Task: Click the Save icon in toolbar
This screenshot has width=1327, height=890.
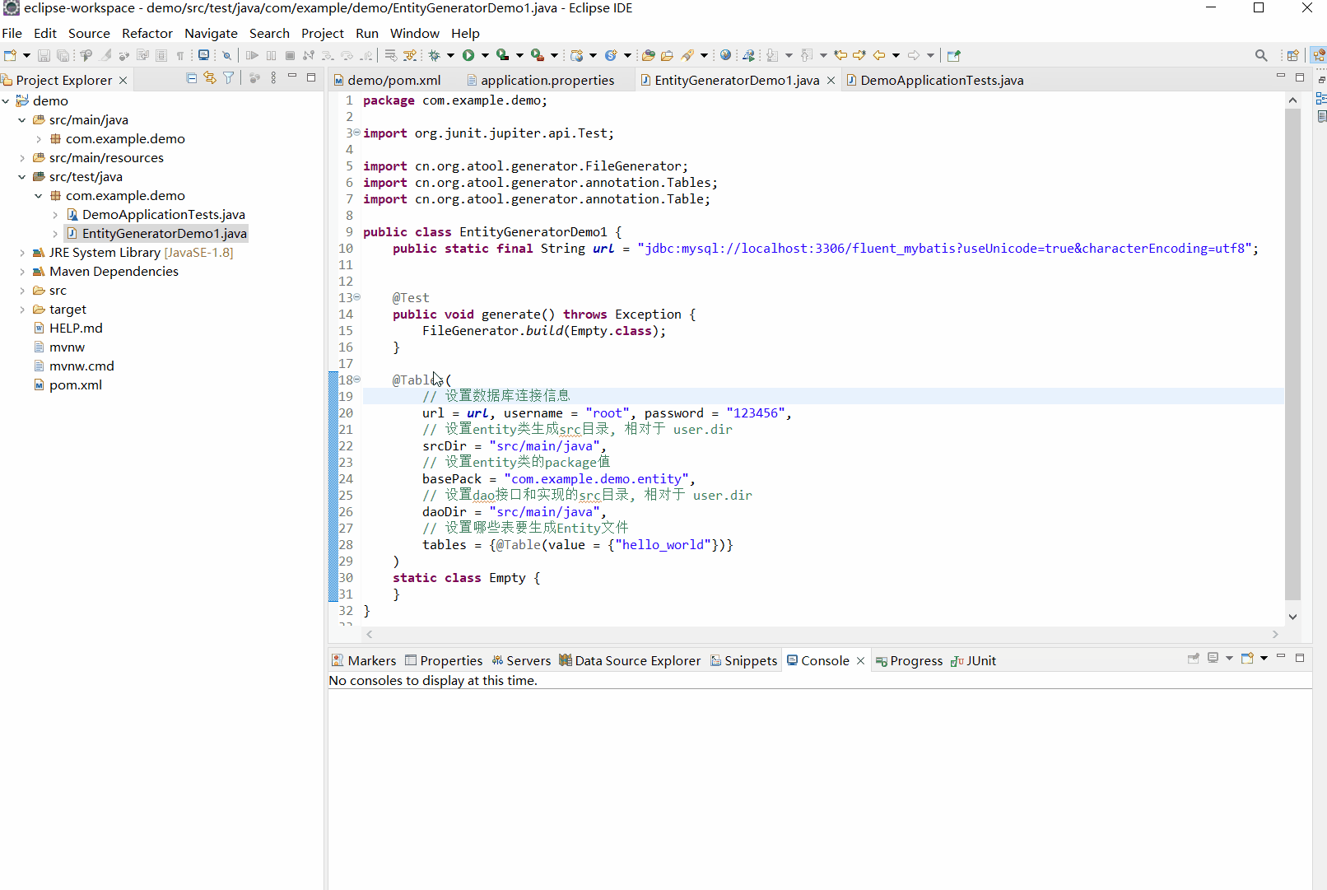Action: point(44,55)
